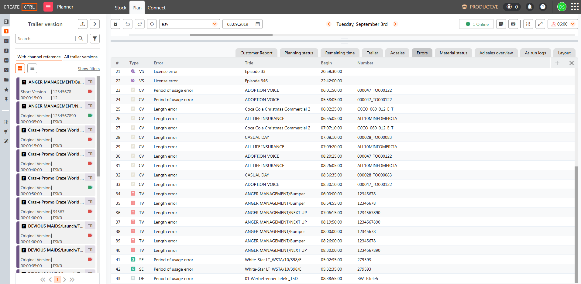
Task: Select All trailer versions tab
Action: tap(81, 57)
